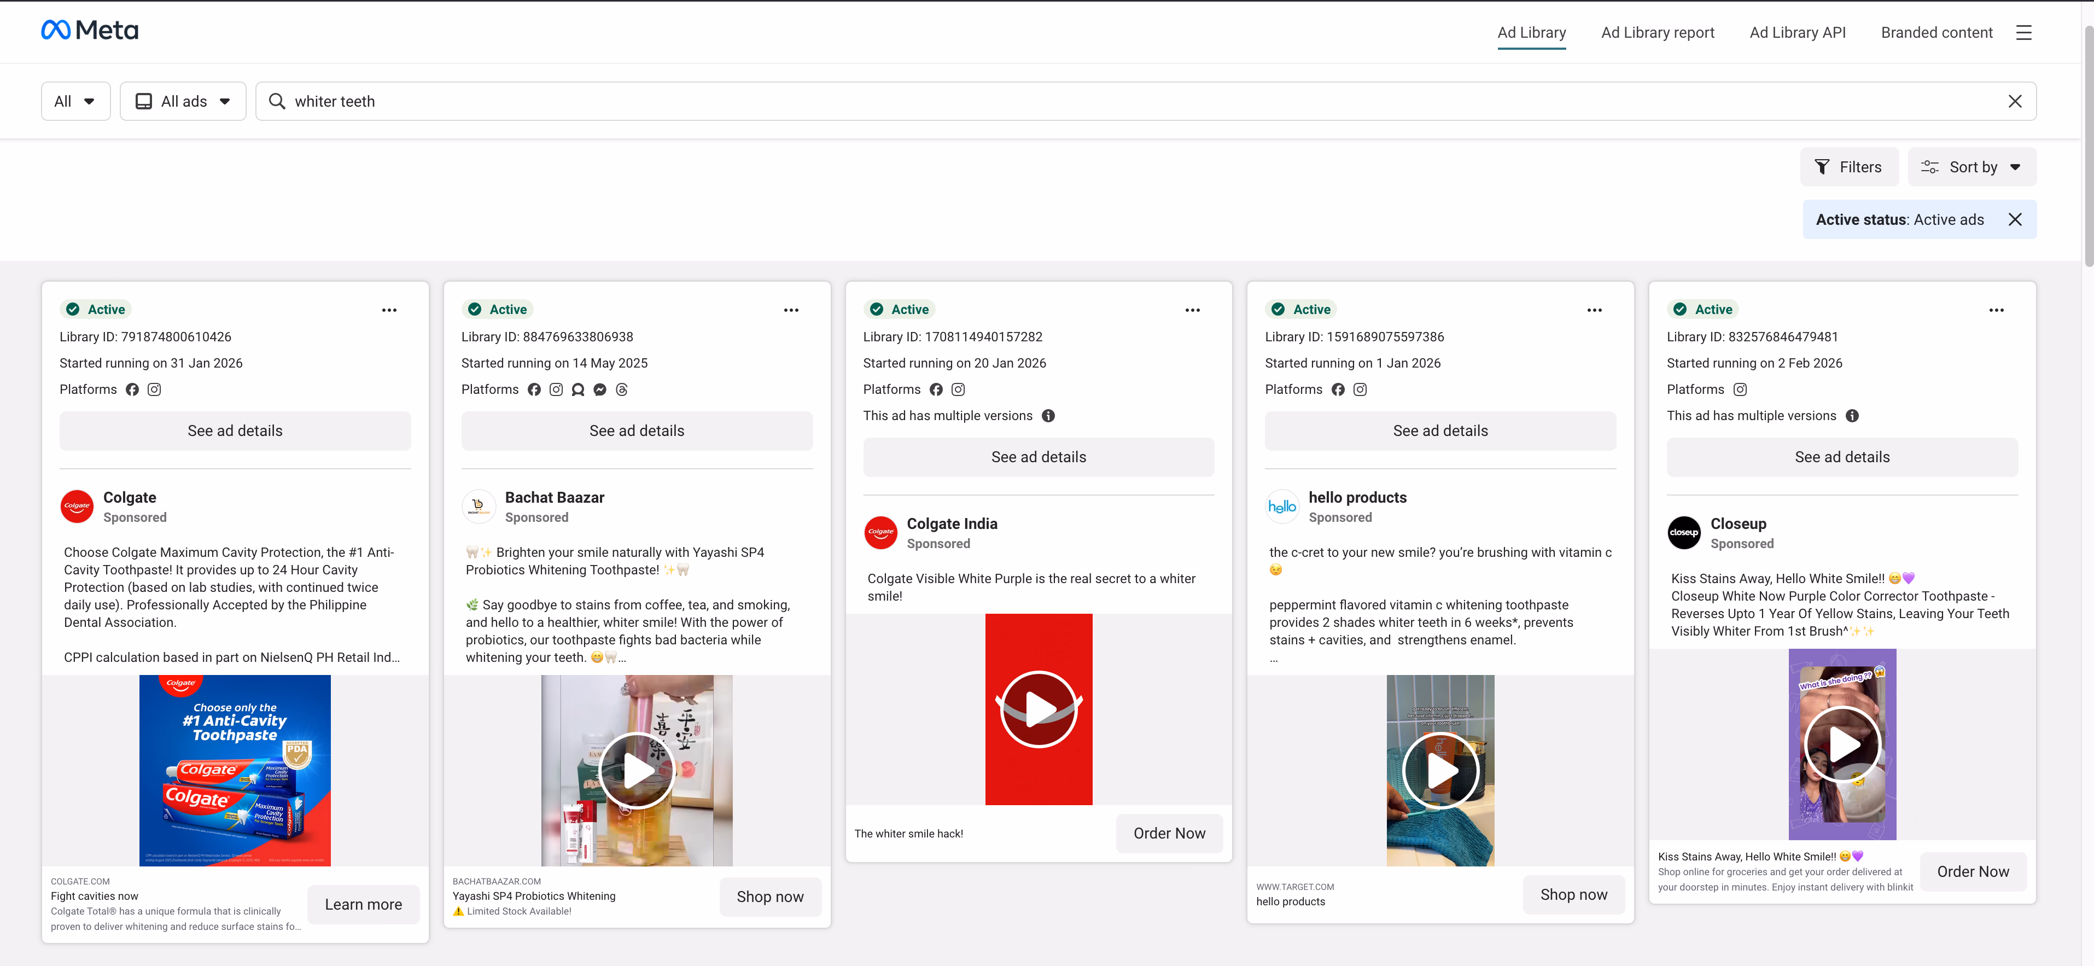The height and width of the screenshot is (966, 2094).
Task: Open the three-dot menu on the Colgate ad
Action: tap(389, 310)
